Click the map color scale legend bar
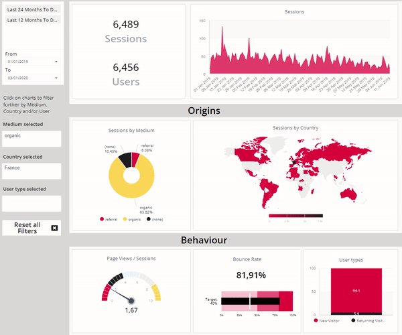Image resolution: width=402 pixels, height=335 pixels. (296, 216)
